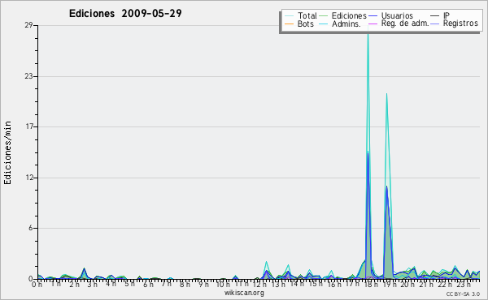488x300 pixels.
Task: Click the y-axis value 29
Action: (28, 25)
